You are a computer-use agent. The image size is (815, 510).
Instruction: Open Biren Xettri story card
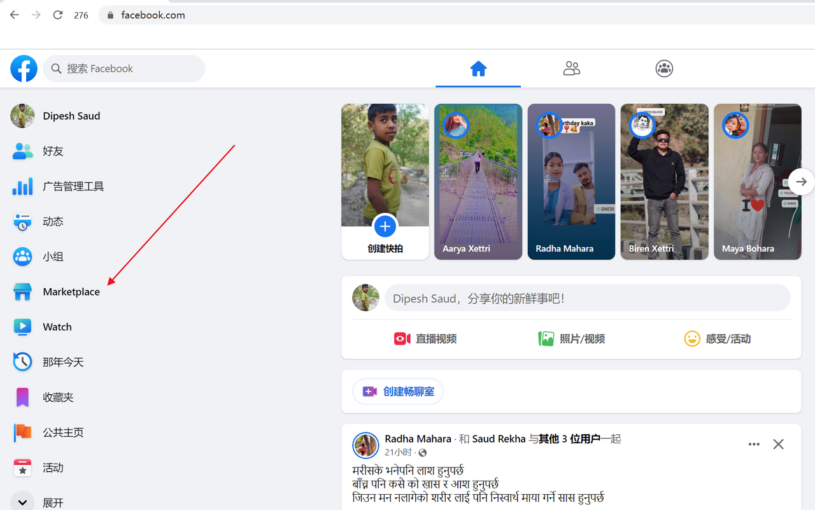click(x=664, y=181)
